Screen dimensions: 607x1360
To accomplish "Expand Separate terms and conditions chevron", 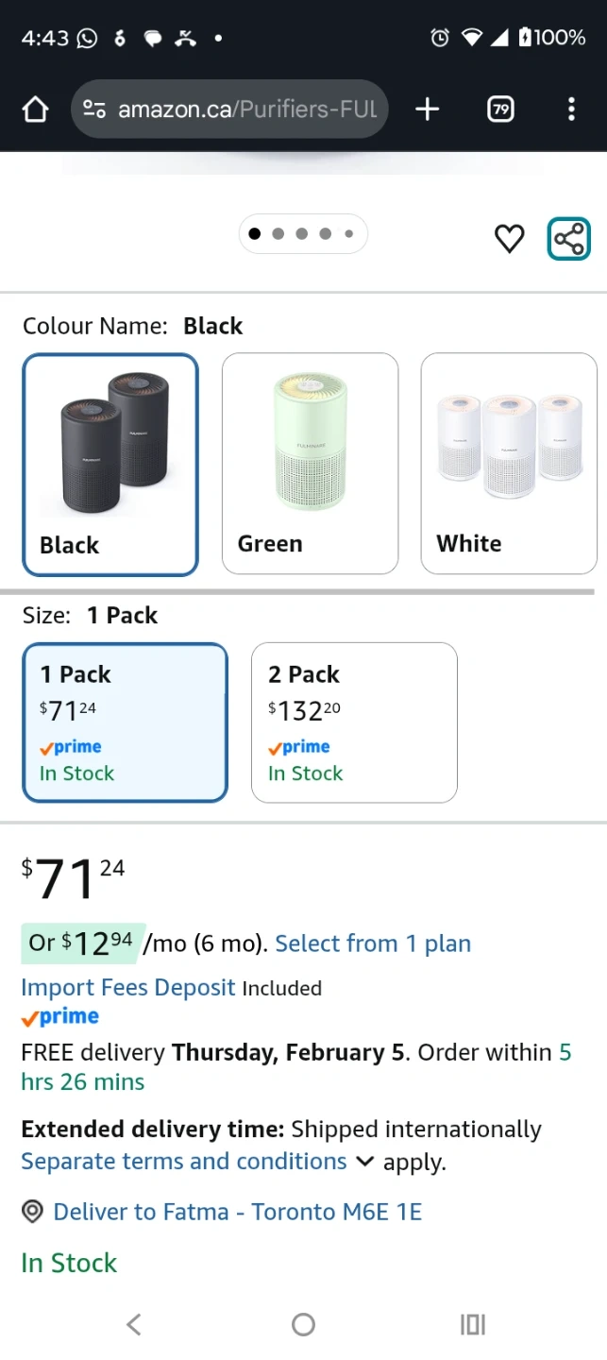I will [364, 1162].
